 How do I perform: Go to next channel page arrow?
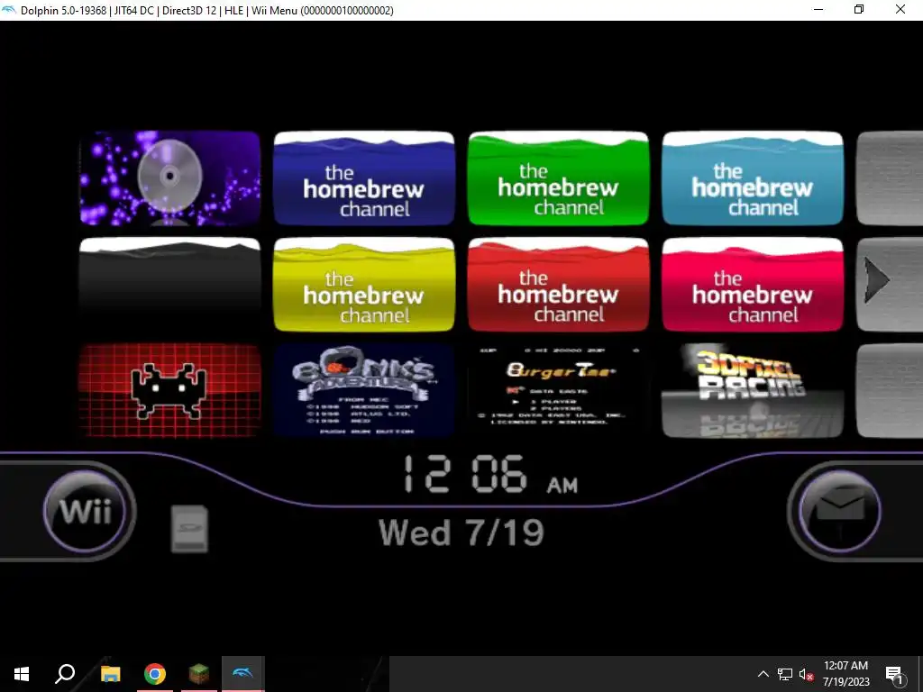point(876,281)
